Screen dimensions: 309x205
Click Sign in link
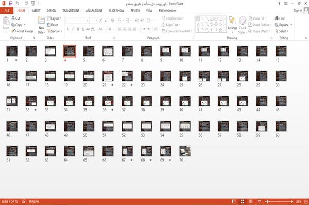coord(298,11)
